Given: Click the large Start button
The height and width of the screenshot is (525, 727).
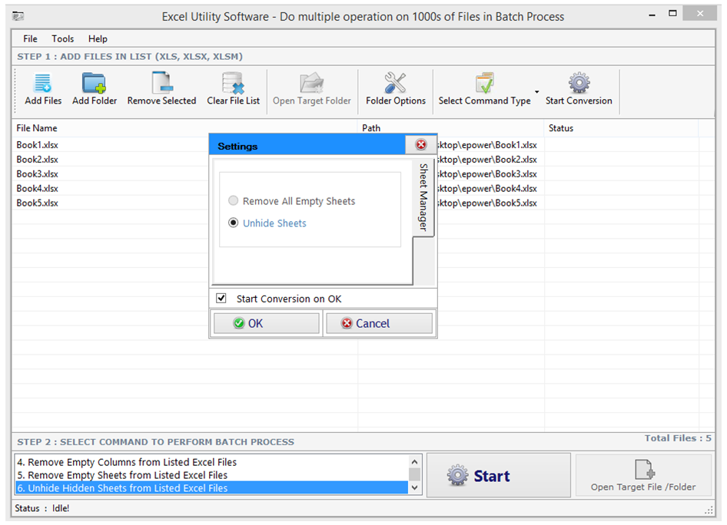Looking at the screenshot, I should (499, 475).
